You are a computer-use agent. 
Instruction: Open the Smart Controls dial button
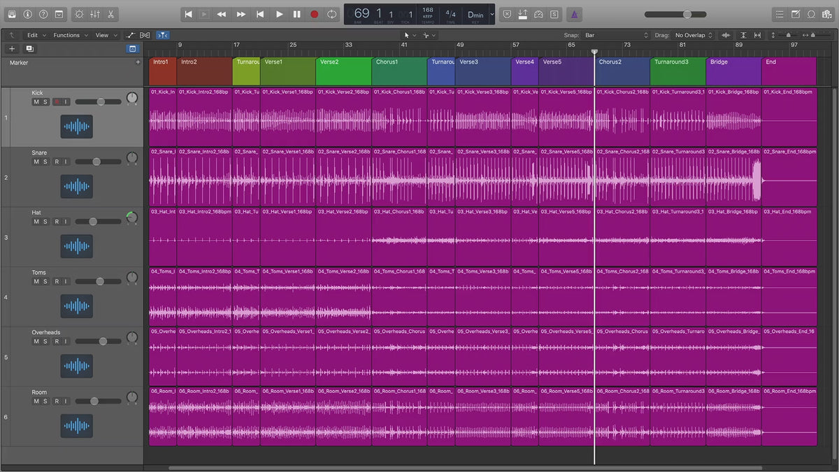78,14
